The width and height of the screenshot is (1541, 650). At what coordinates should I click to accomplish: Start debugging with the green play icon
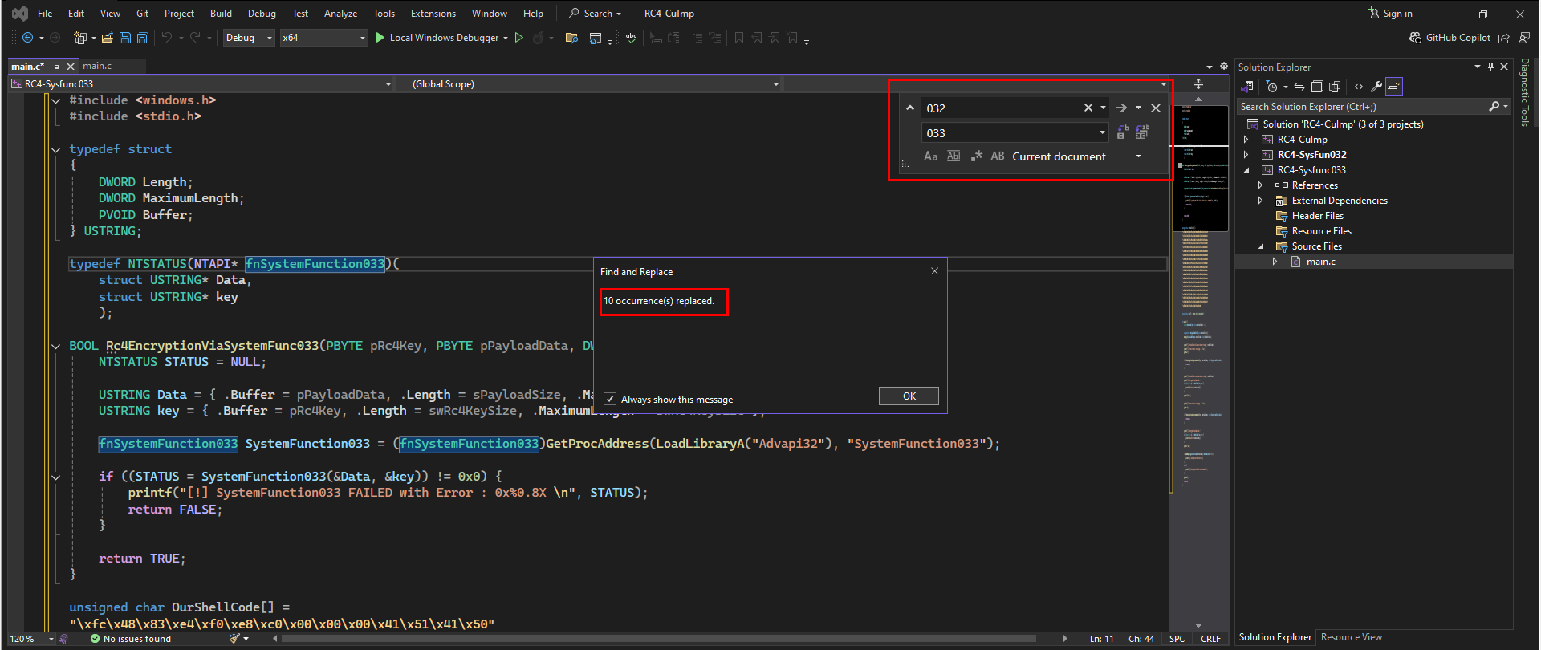380,38
